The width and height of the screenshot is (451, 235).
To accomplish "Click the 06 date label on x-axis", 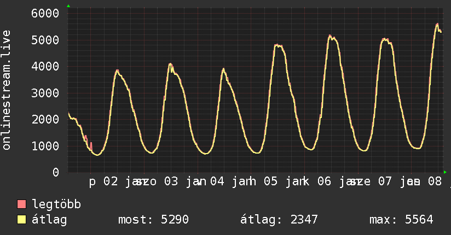I will pyautogui.click(x=324, y=181).
